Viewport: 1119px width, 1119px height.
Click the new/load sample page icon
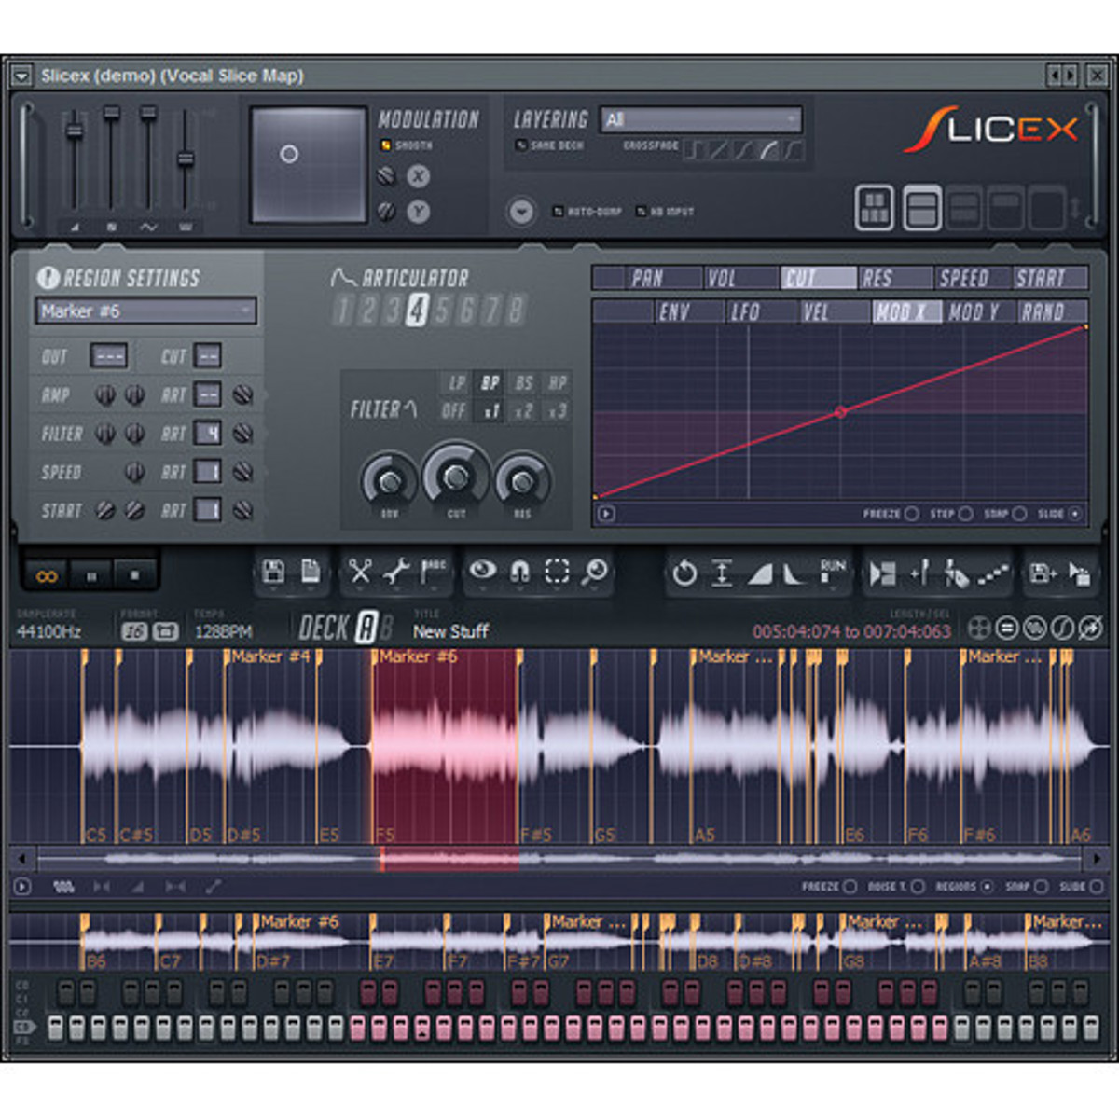(311, 572)
